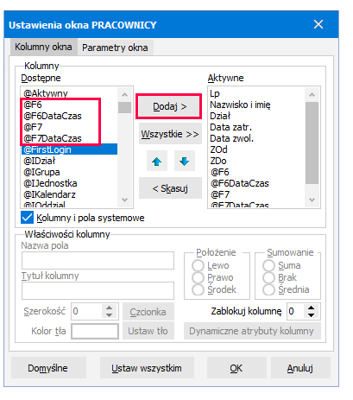The width and height of the screenshot is (353, 400).
Task: Close the Ustawienia okna PRACOWNICY dialog
Action: (318, 24)
